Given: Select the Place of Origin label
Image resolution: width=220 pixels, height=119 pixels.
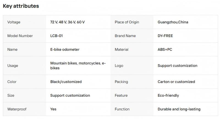Looking at the screenshot, I should coord(127,22).
